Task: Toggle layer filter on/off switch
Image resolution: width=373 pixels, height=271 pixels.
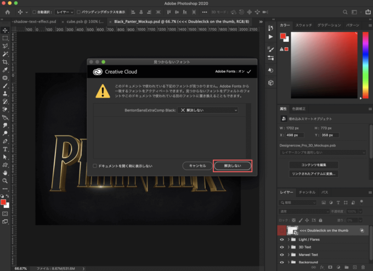Action: pyautogui.click(x=361, y=202)
